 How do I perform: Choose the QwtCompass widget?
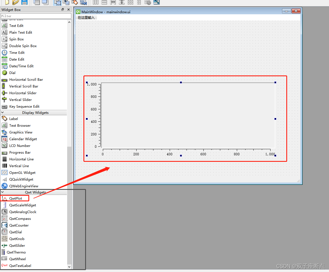click(x=20, y=219)
